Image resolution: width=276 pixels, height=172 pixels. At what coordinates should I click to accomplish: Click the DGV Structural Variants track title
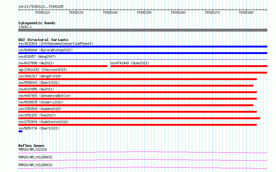pyautogui.click(x=43, y=40)
